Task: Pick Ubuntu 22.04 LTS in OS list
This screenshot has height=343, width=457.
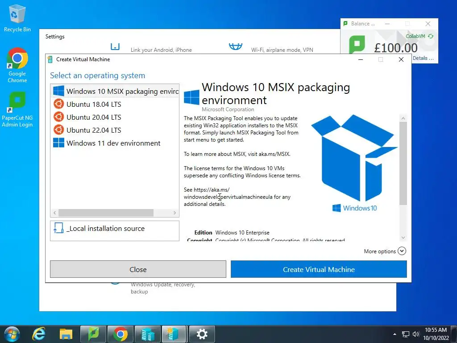Action: [115, 130]
